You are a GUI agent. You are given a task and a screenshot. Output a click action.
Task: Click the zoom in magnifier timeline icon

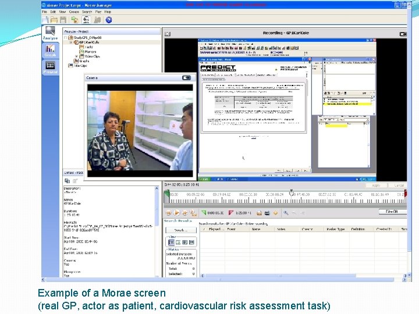click(x=286, y=213)
